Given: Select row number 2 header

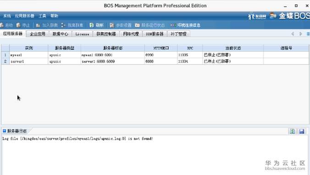Looking at the screenshot, I should [6, 61].
